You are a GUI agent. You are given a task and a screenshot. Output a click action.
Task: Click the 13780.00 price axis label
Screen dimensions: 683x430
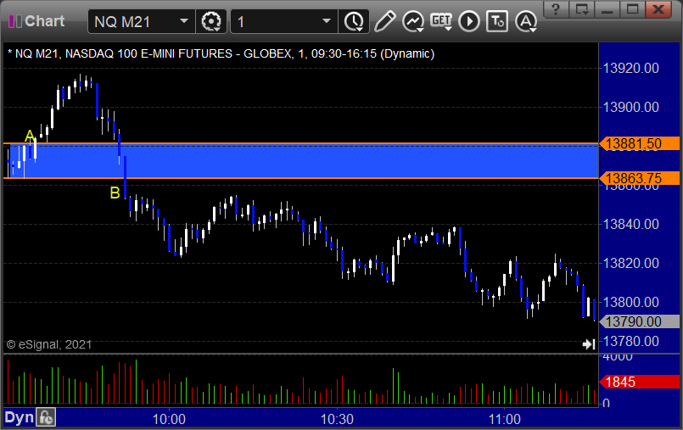click(x=630, y=341)
